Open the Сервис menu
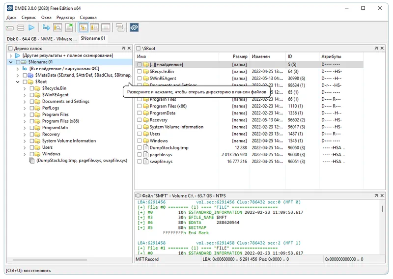Screen dimensions: 393x279 [x=28, y=18]
